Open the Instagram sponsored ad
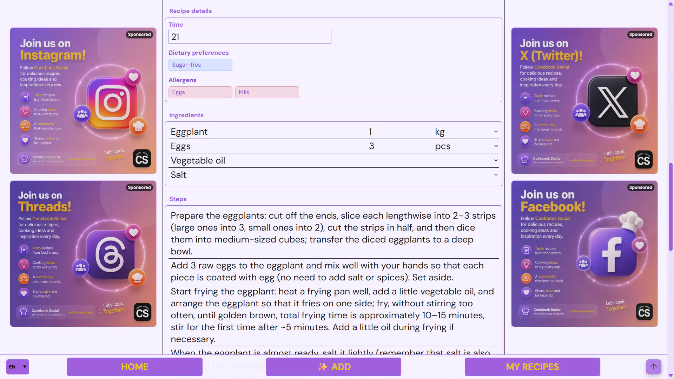674x379 pixels. [83, 101]
